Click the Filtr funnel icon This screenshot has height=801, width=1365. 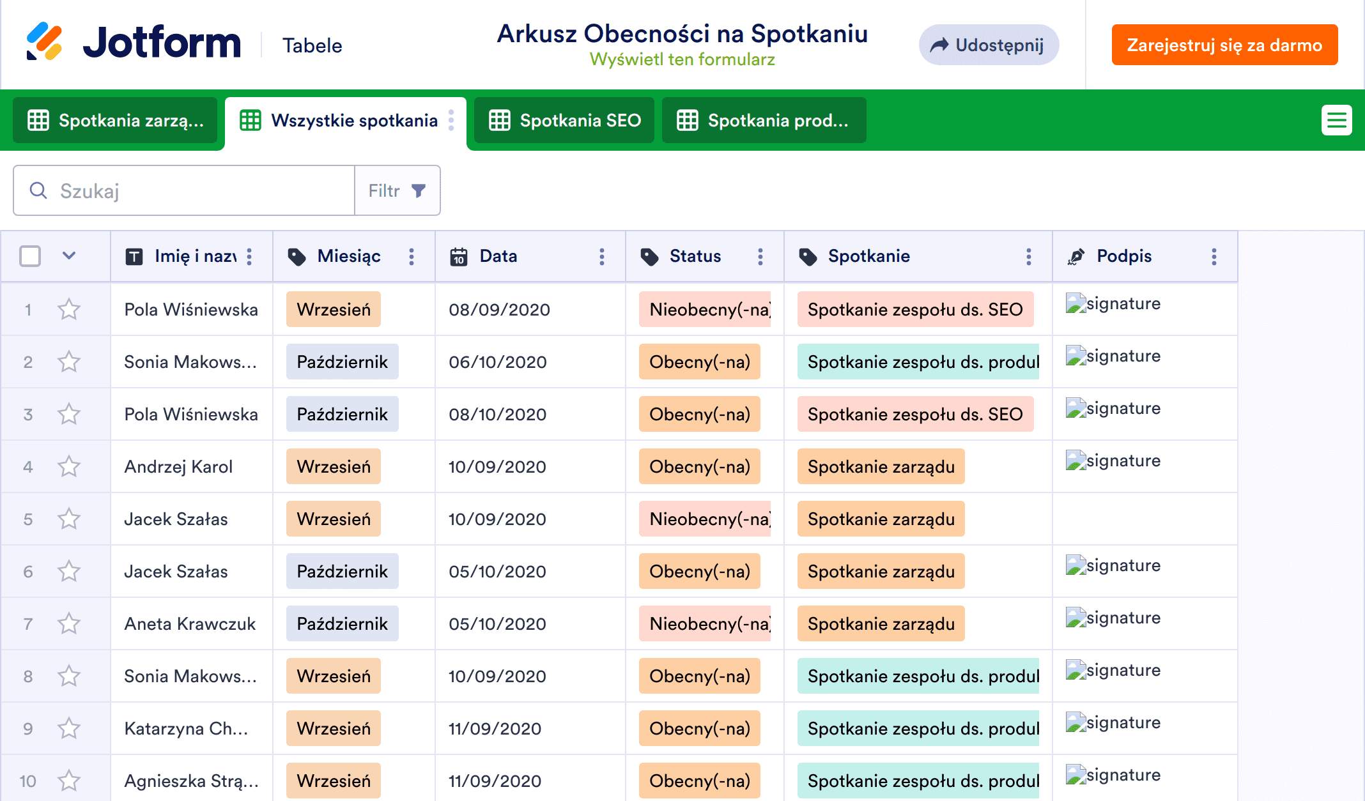point(419,190)
